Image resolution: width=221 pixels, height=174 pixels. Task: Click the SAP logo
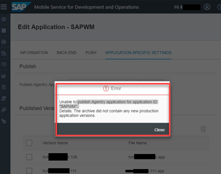pyautogui.click(x=21, y=7)
